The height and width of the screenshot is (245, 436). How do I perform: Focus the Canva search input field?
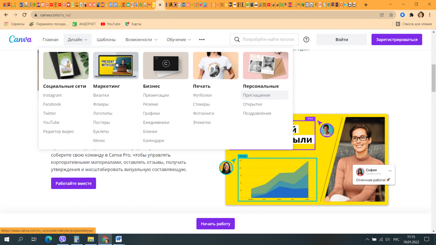coord(268,39)
